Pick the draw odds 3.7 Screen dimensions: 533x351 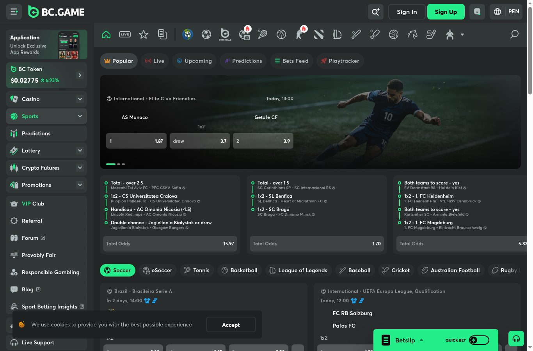pos(200,141)
